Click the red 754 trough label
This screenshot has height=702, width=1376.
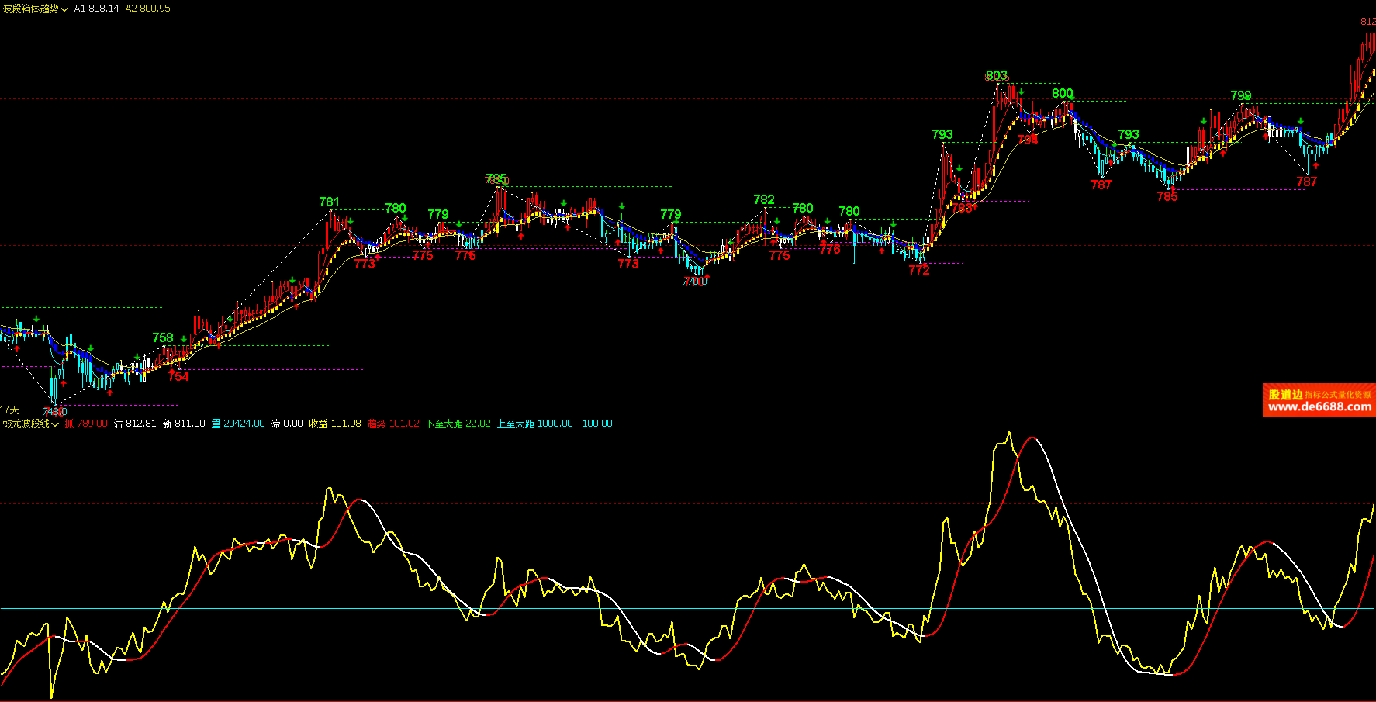click(178, 376)
